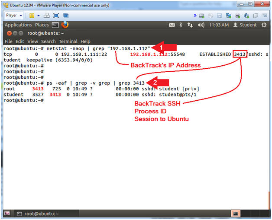
Task: Expand the power options arrow beside pause
Action: click(x=39, y=16)
